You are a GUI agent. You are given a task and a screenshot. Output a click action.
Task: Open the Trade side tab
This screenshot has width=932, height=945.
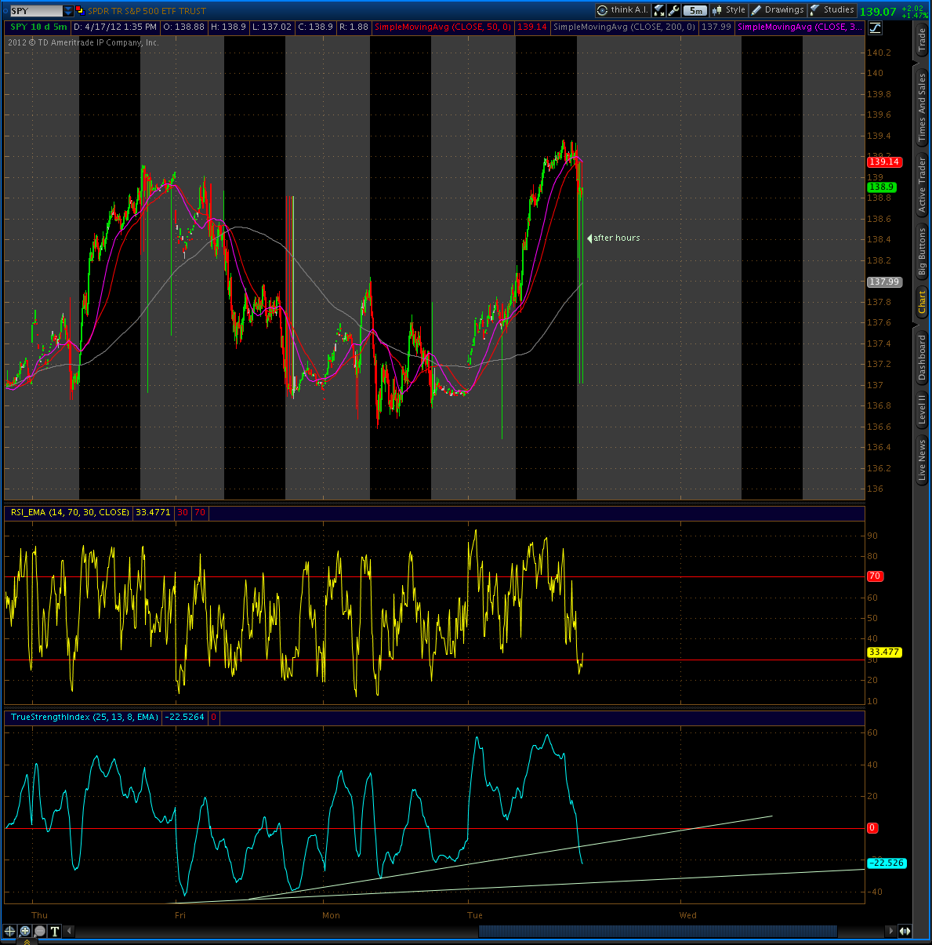(922, 40)
